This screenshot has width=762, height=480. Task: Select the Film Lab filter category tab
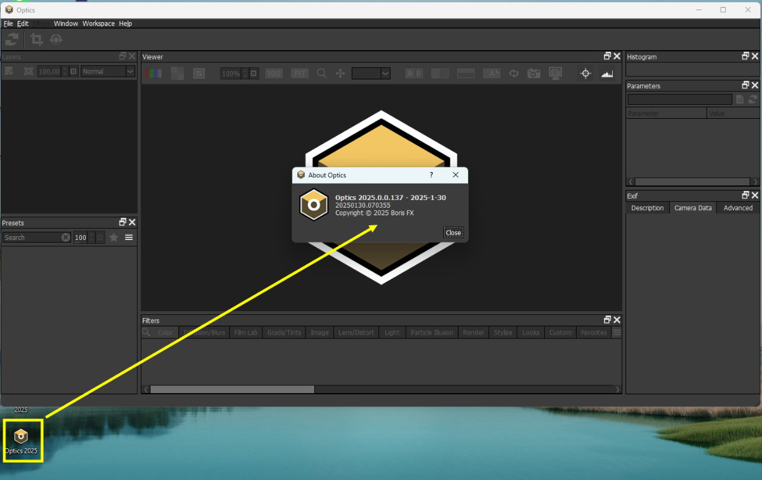pos(246,333)
